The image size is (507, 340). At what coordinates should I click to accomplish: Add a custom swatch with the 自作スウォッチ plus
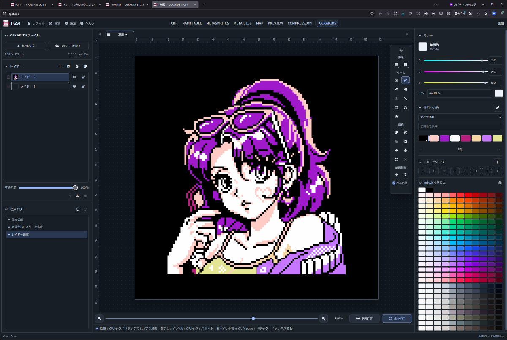(x=497, y=162)
